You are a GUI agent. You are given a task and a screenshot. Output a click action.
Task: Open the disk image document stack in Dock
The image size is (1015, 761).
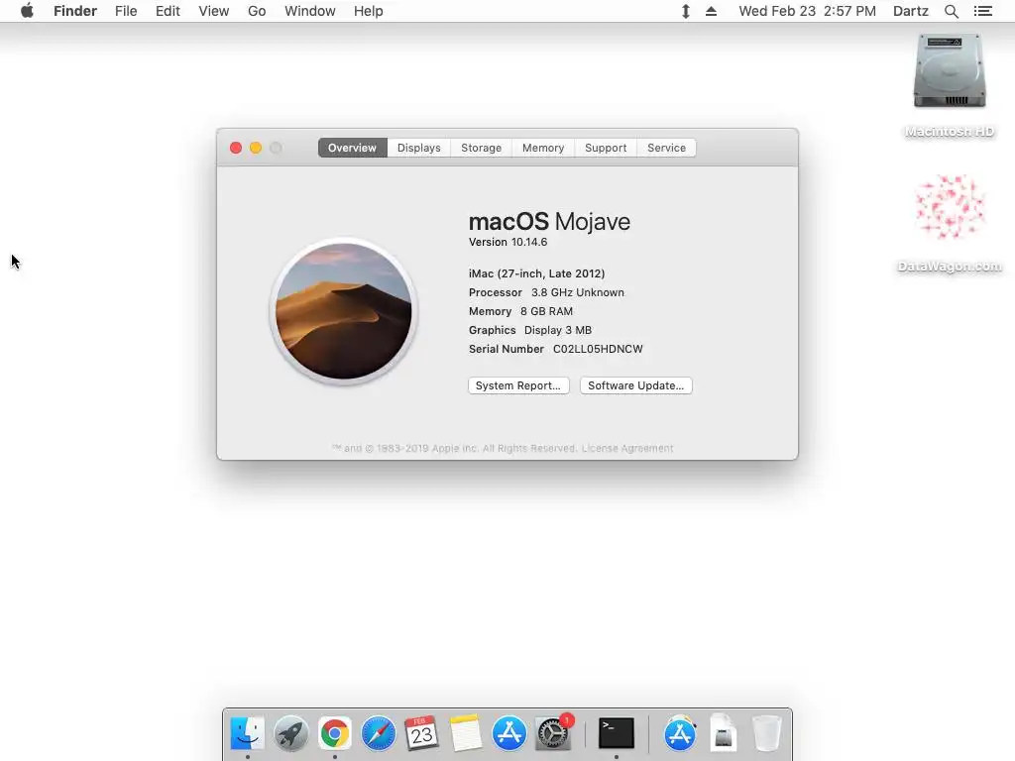pyautogui.click(x=723, y=733)
